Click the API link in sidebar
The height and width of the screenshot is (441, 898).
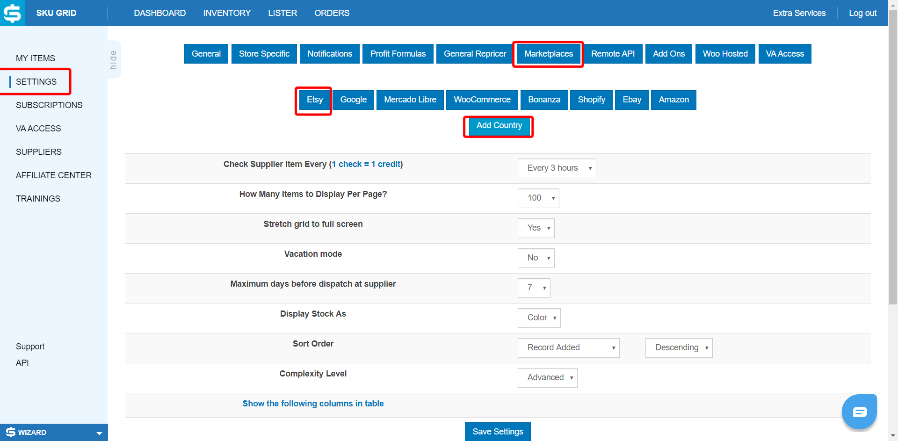point(22,363)
